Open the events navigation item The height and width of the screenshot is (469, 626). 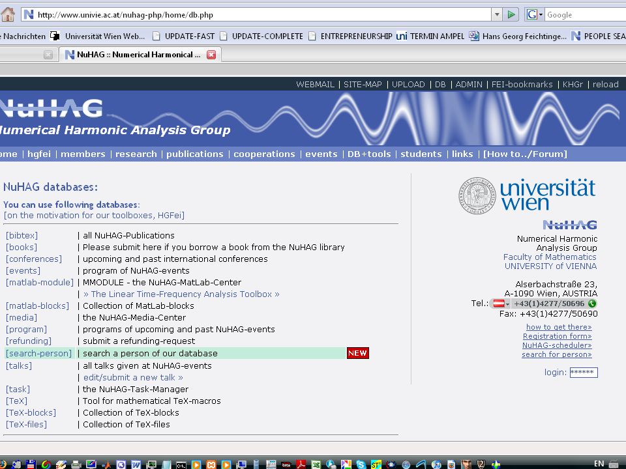coord(321,154)
